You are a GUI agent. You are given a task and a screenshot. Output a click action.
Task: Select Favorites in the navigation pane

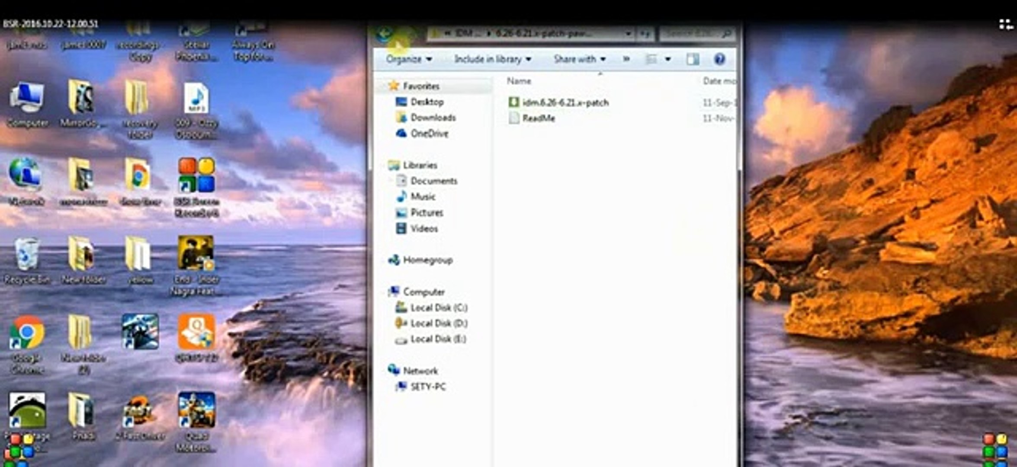[414, 86]
